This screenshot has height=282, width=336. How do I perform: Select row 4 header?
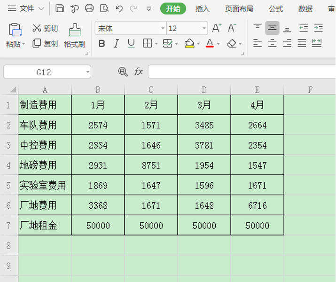8,165
